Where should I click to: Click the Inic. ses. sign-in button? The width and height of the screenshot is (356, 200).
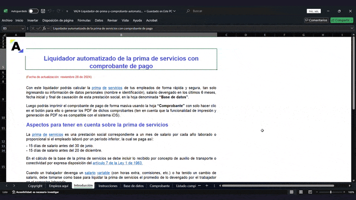(x=313, y=11)
